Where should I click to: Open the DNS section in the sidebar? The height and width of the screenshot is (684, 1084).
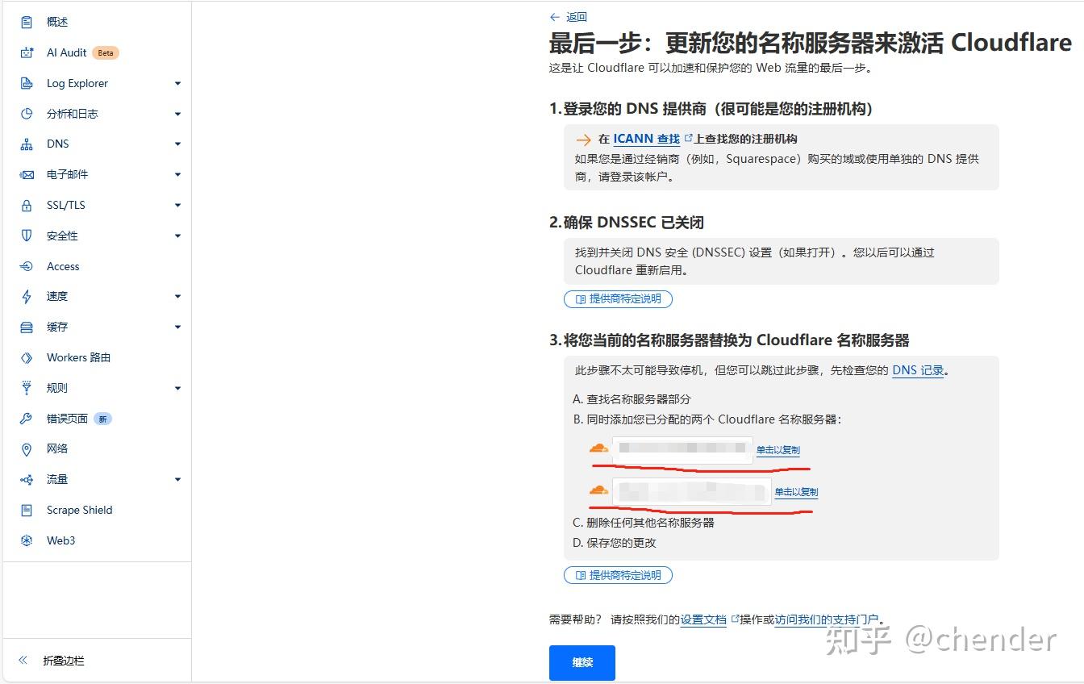pos(56,144)
